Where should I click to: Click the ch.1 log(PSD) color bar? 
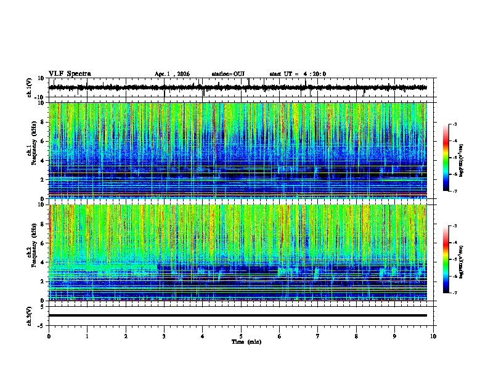pos(446,158)
